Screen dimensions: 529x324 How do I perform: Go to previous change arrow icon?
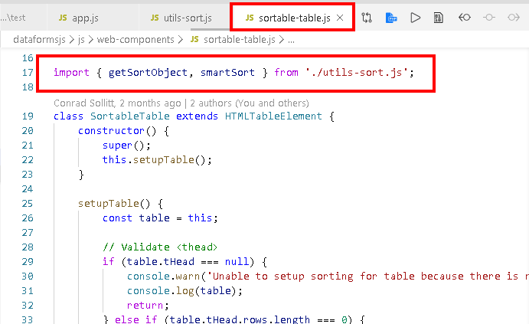(x=464, y=17)
